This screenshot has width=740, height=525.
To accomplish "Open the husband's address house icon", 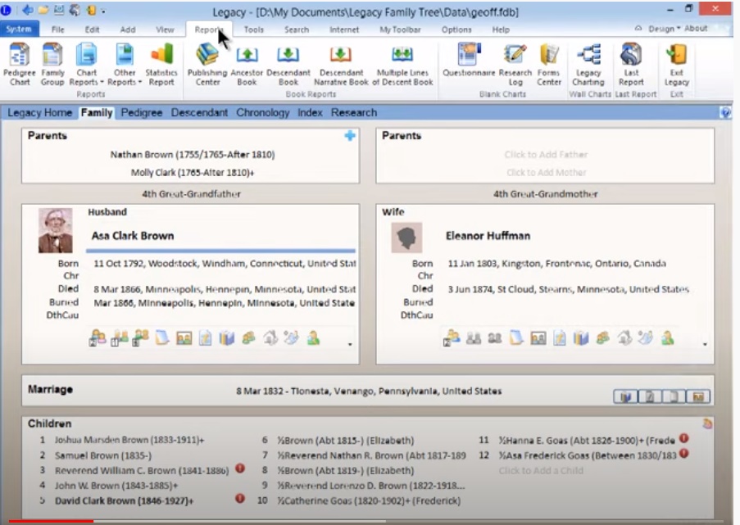I will click(270, 338).
